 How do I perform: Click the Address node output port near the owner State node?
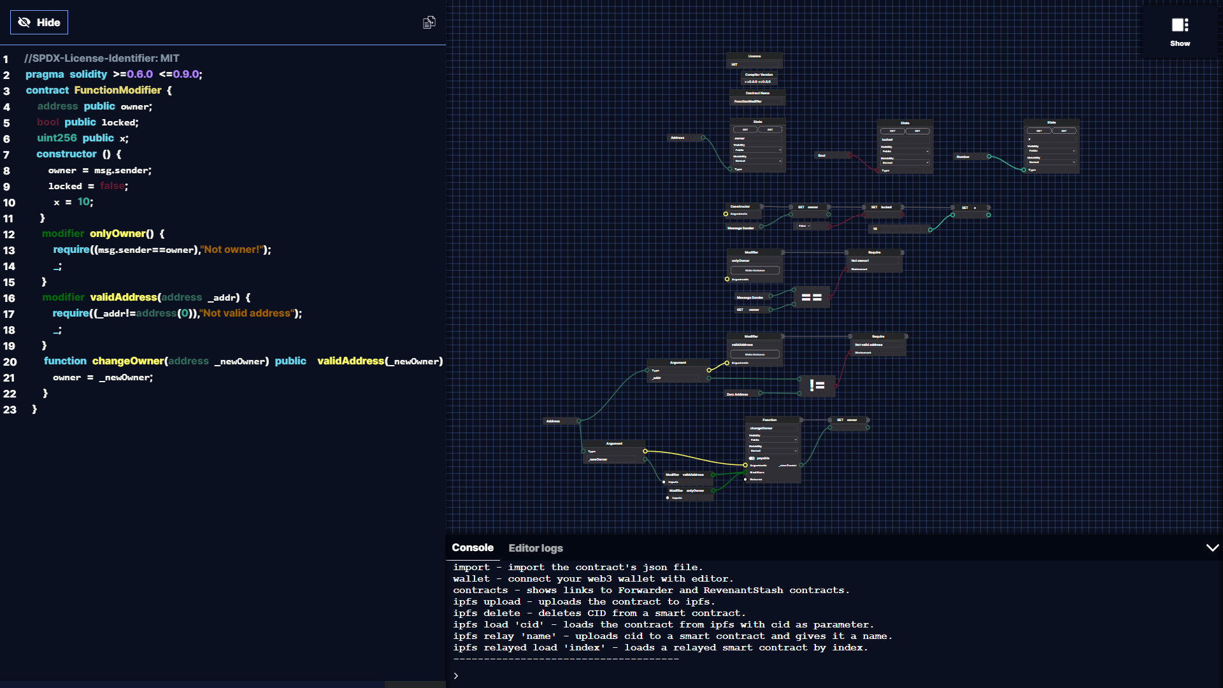pos(703,138)
